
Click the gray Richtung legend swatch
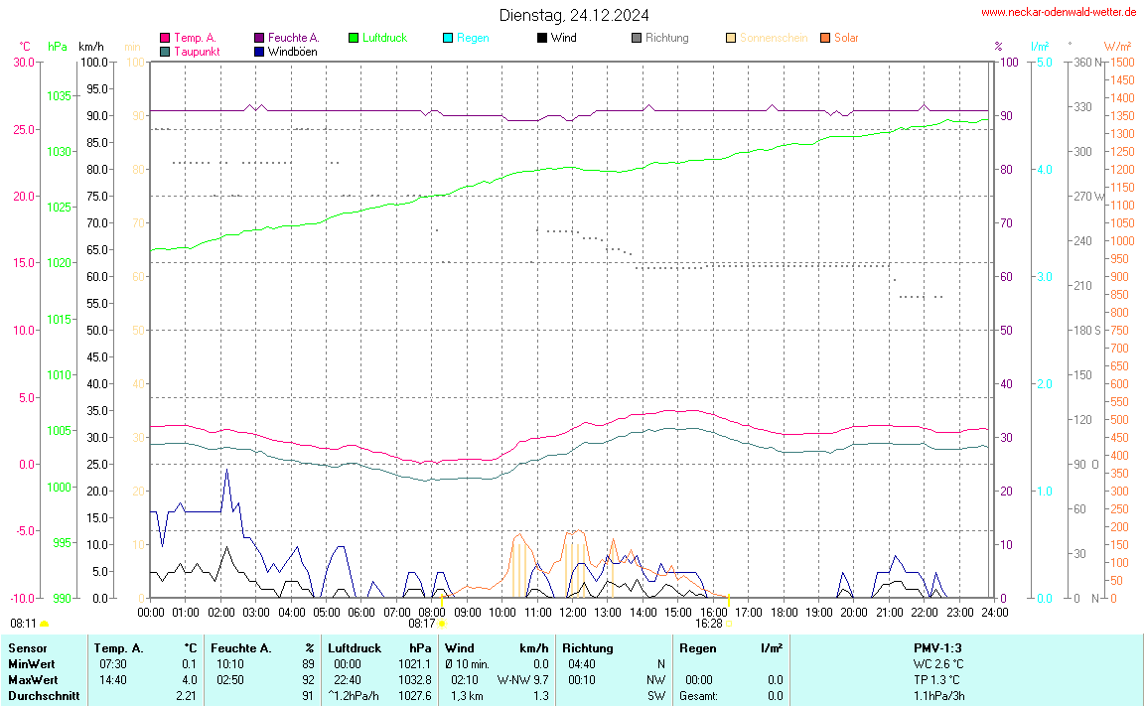pyautogui.click(x=637, y=38)
